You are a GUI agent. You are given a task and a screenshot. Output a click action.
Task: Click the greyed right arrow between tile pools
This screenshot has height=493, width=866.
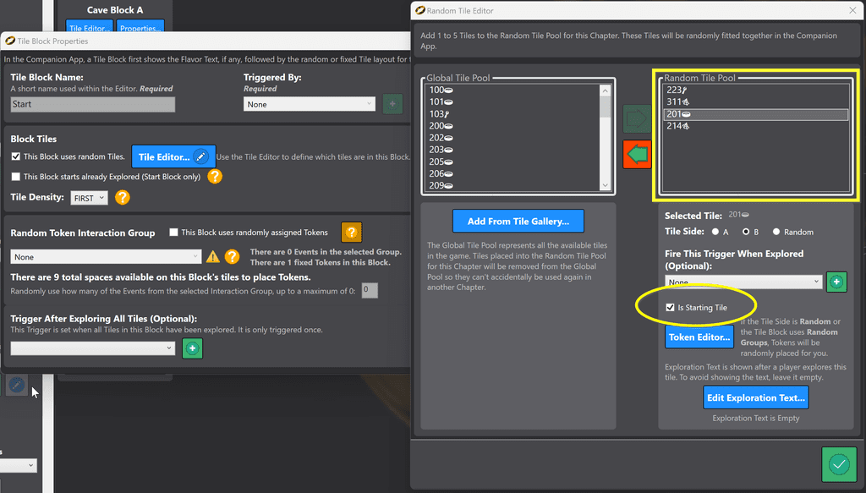637,118
